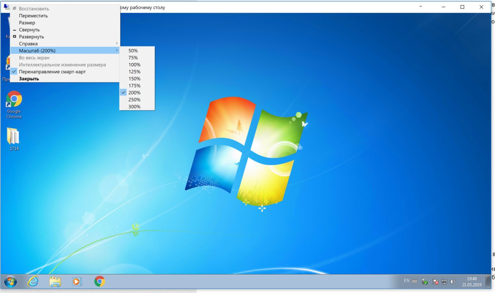Image resolution: width=495 pixels, height=293 pixels.
Task: Click the Safely Remove Hardware tray icon
Action: click(x=425, y=282)
